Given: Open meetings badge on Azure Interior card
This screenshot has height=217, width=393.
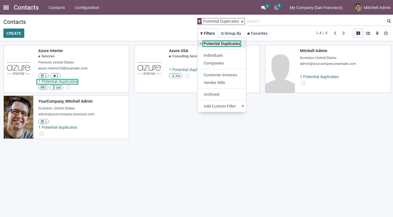Looking at the screenshot, I should (43, 76).
